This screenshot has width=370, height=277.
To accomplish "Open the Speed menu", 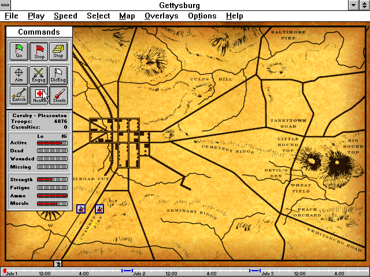I will (65, 16).
